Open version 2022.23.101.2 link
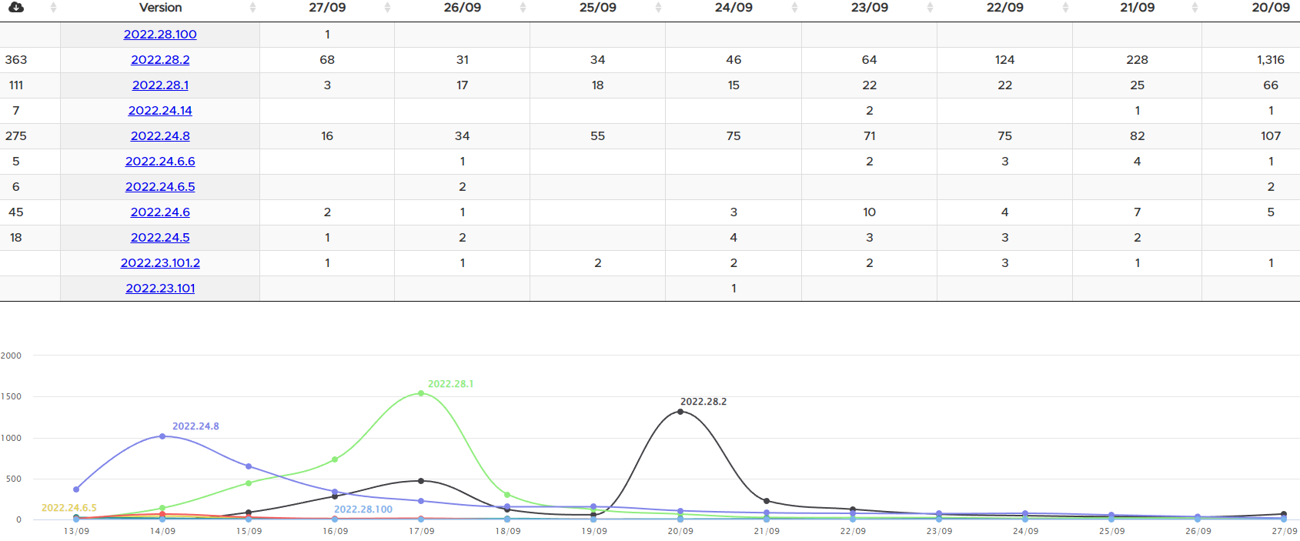 [x=160, y=263]
